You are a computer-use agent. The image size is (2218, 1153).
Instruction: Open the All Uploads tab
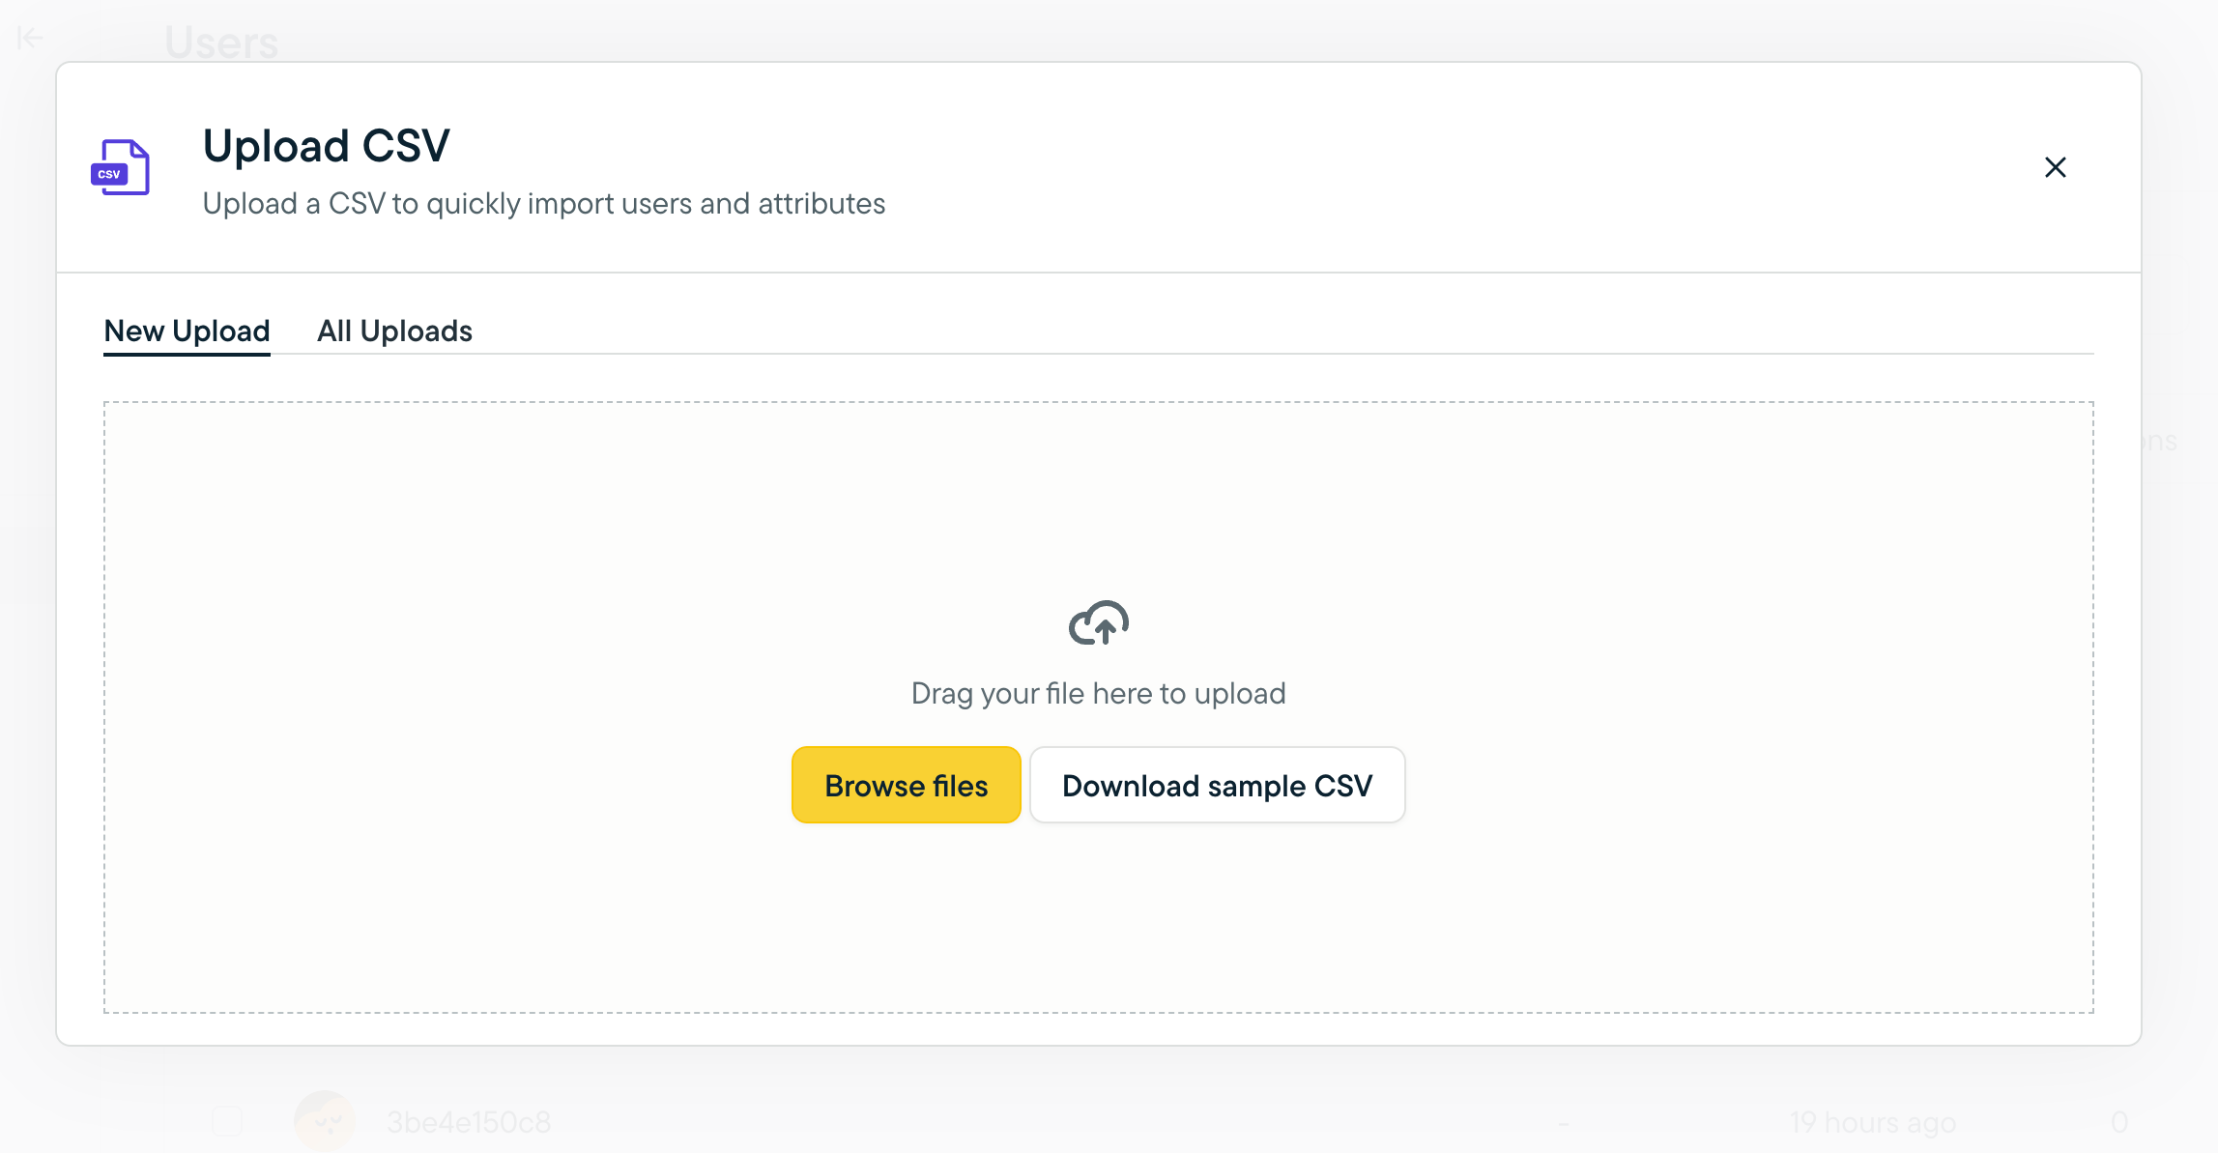point(394,331)
